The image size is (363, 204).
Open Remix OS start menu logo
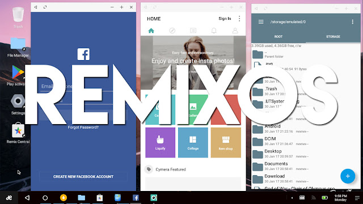(x=9, y=198)
